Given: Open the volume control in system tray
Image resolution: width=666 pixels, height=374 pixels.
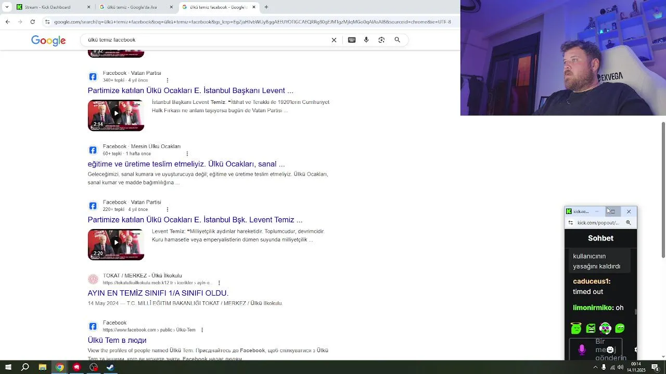Looking at the screenshot, I should click(620, 367).
